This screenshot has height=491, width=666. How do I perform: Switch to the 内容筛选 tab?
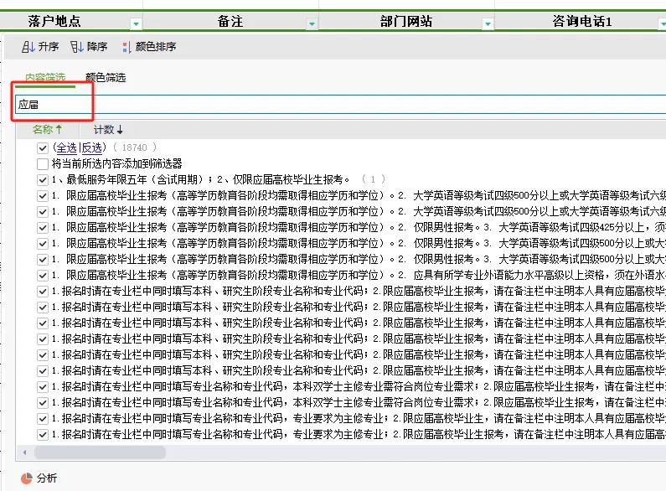[45, 77]
